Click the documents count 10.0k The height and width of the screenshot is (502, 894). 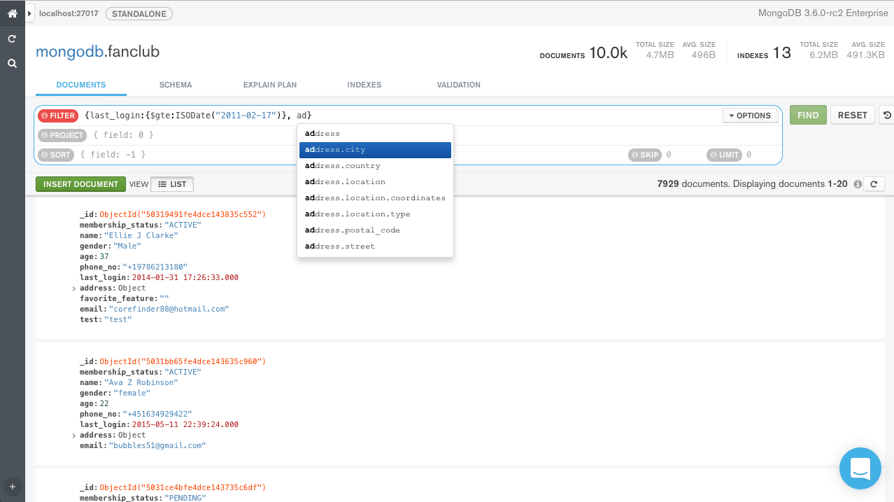pyautogui.click(x=608, y=53)
